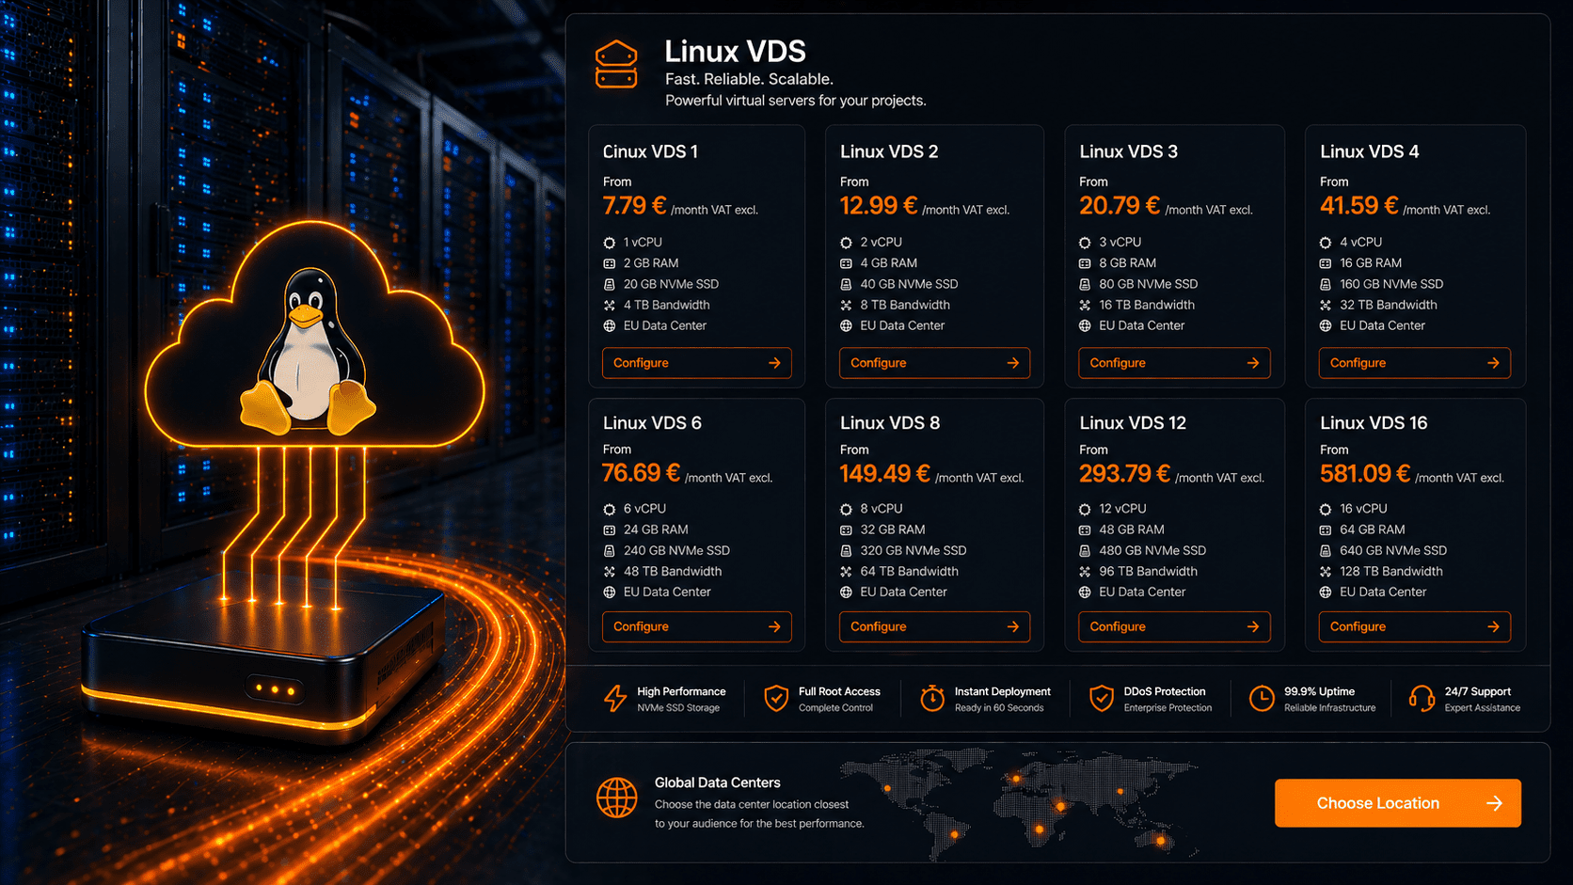Click the Global Data Centers heading
Viewport: 1573px width, 885px height.
[718, 782]
